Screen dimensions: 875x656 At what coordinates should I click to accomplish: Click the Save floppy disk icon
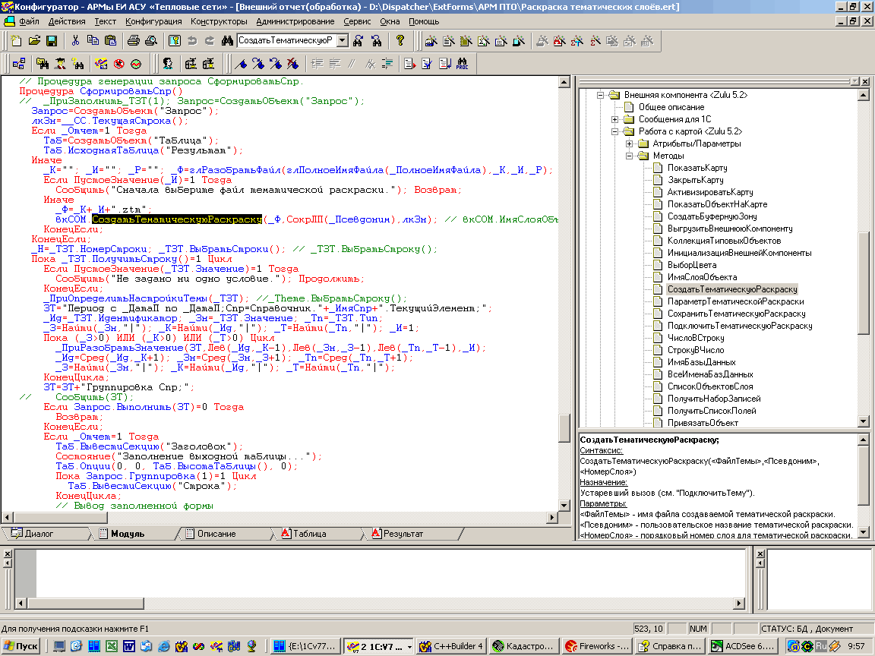(x=52, y=40)
